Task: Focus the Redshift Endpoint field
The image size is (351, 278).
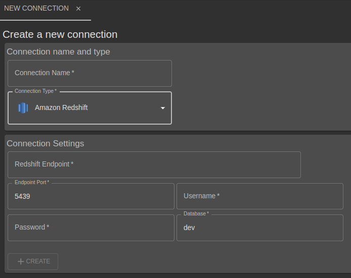Action: (154, 165)
